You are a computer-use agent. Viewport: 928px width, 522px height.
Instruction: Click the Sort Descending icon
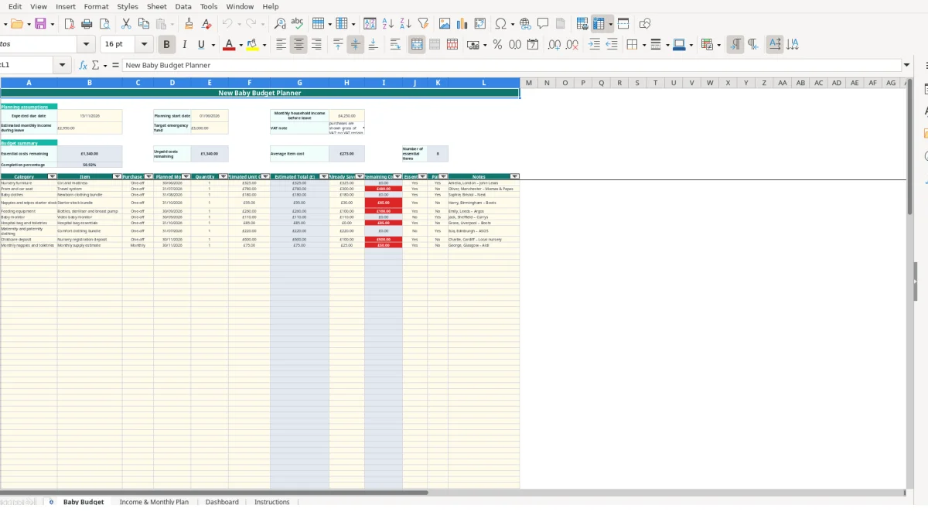tap(405, 24)
